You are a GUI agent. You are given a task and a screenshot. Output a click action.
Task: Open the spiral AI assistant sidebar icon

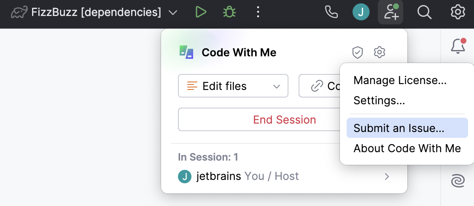(458, 181)
